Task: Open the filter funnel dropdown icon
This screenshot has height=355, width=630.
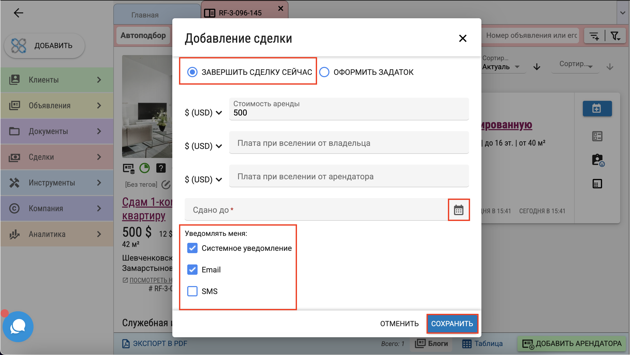Action: tap(616, 36)
